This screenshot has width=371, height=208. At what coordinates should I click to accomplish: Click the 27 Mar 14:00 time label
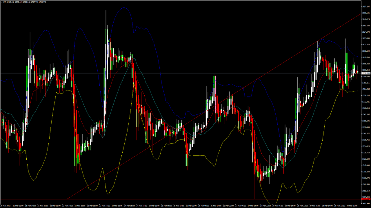pyautogui.click(x=253, y=206)
